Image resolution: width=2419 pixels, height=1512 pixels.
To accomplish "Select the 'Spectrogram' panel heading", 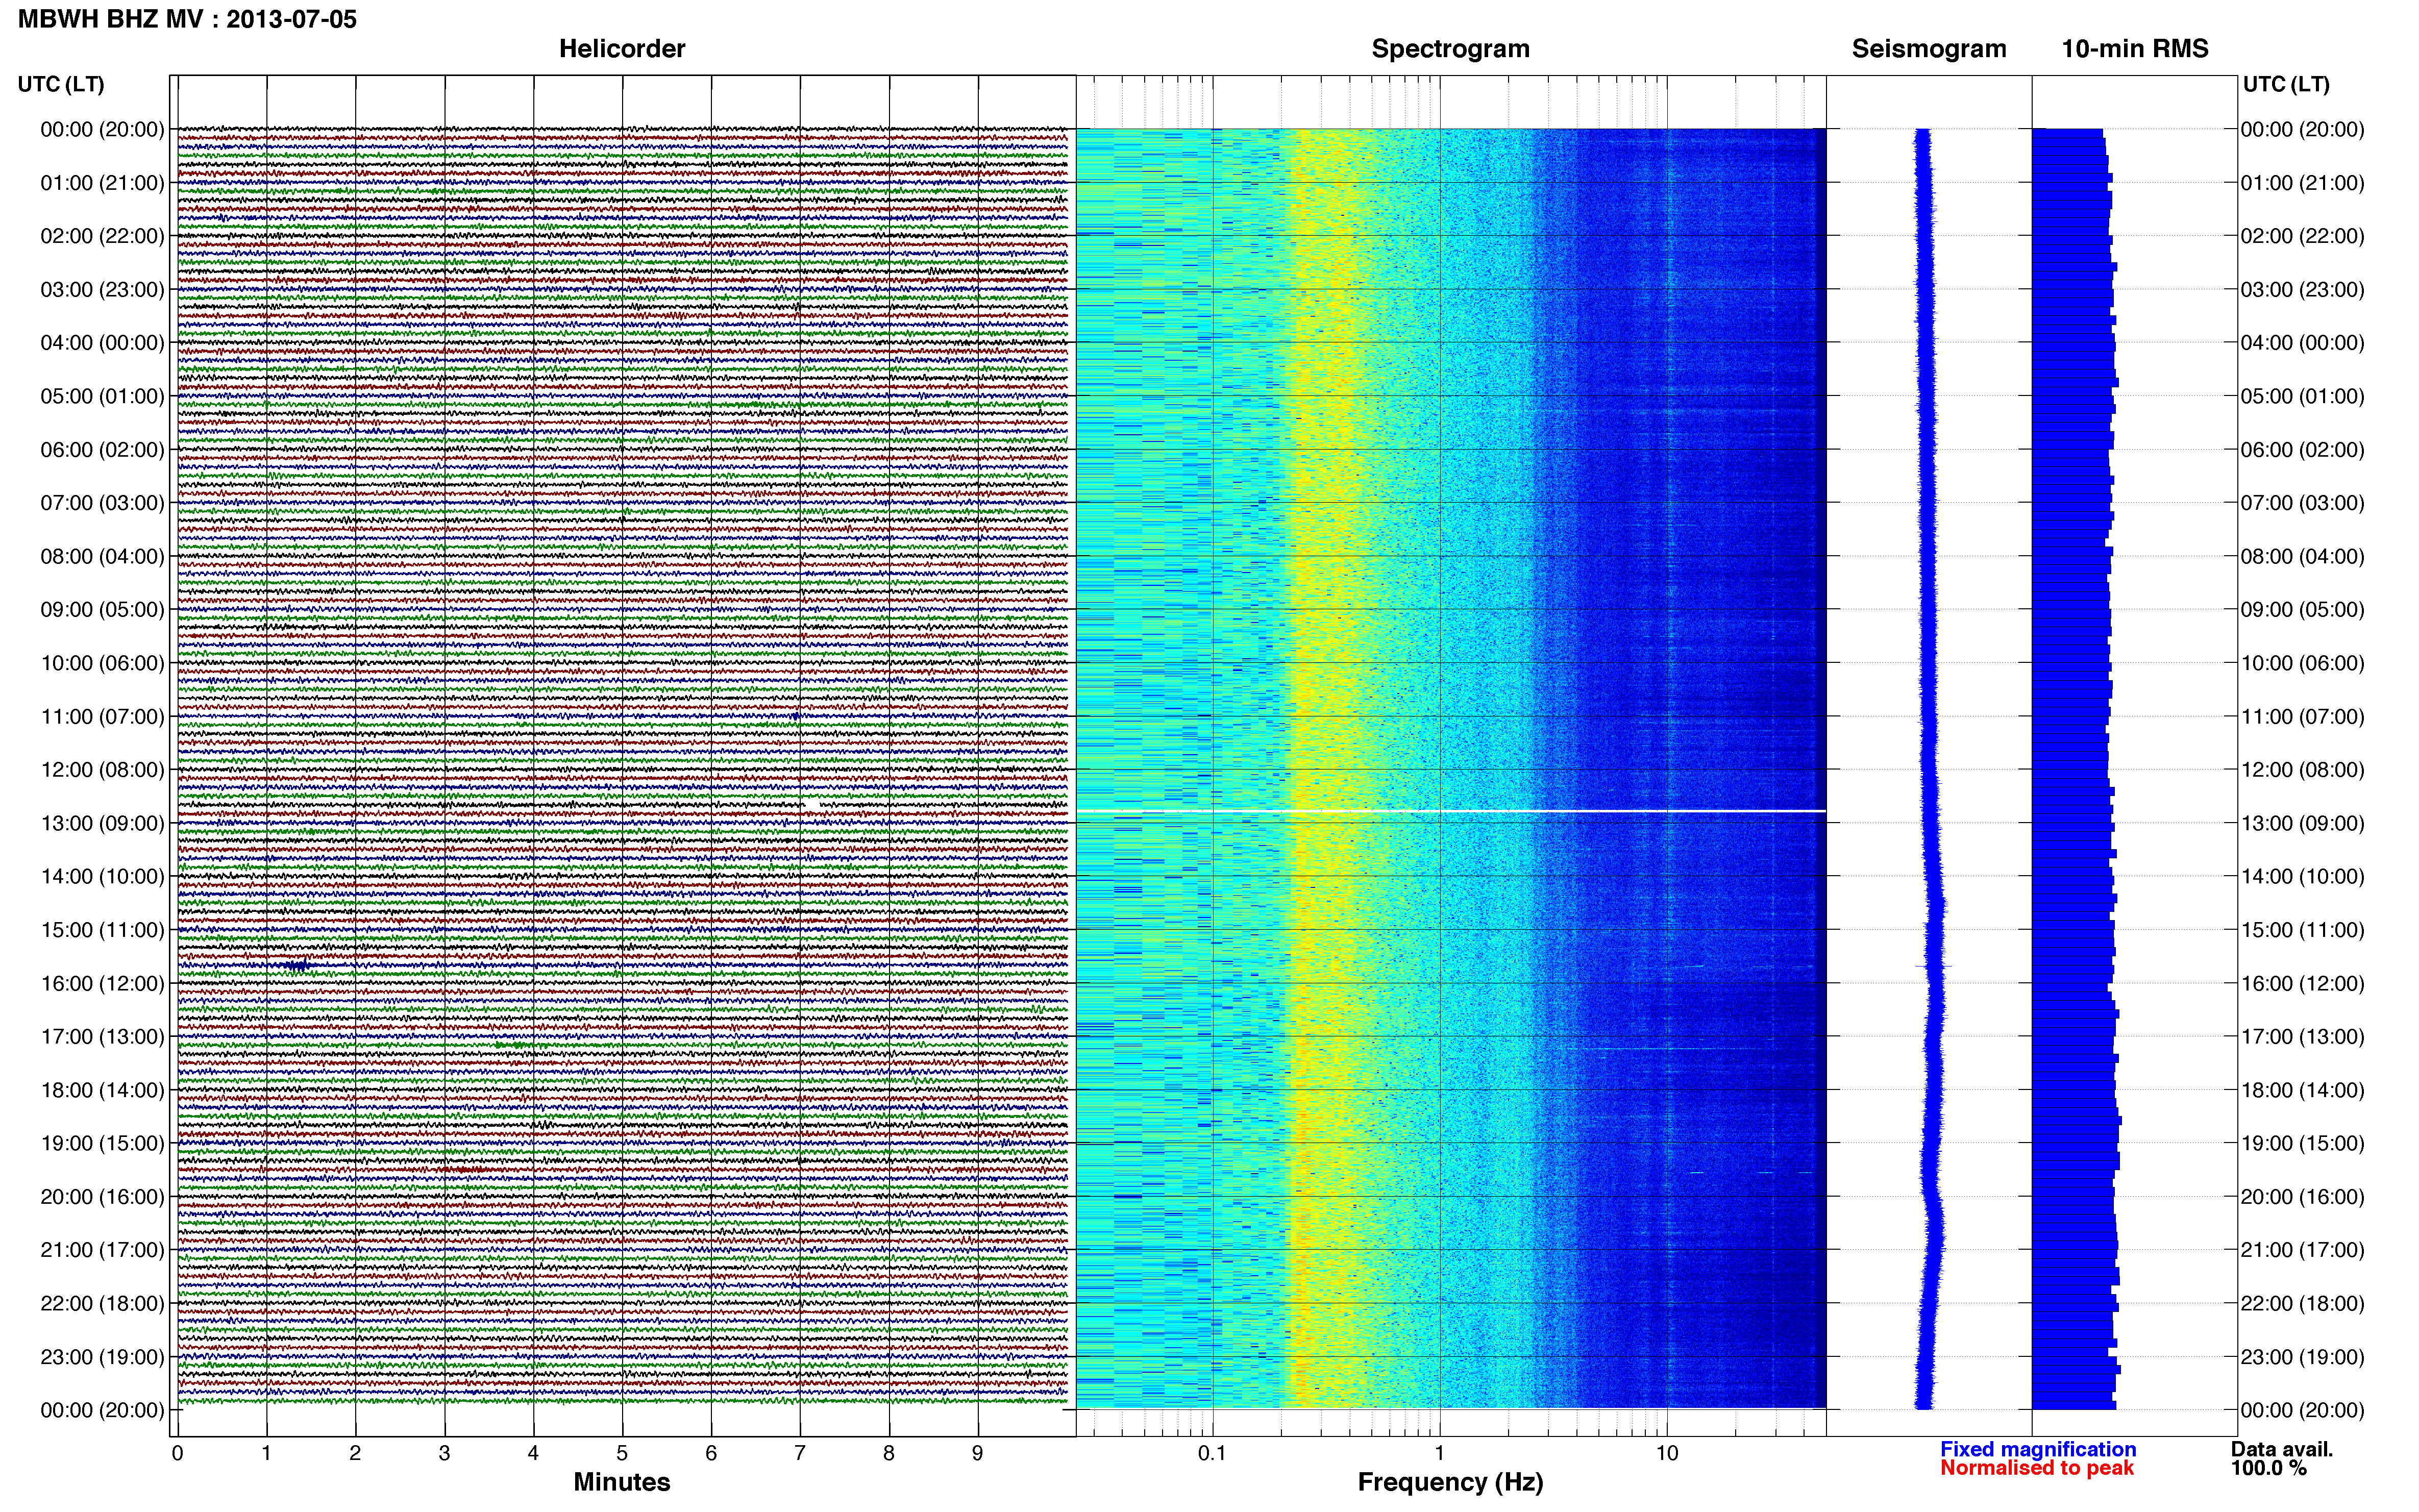I will click(x=1450, y=49).
